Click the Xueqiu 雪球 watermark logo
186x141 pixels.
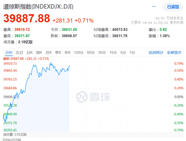[93, 97]
